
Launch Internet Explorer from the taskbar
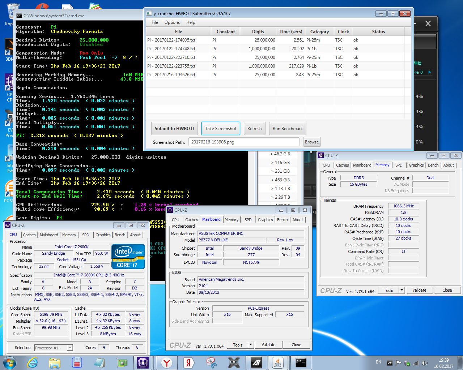pos(33,363)
